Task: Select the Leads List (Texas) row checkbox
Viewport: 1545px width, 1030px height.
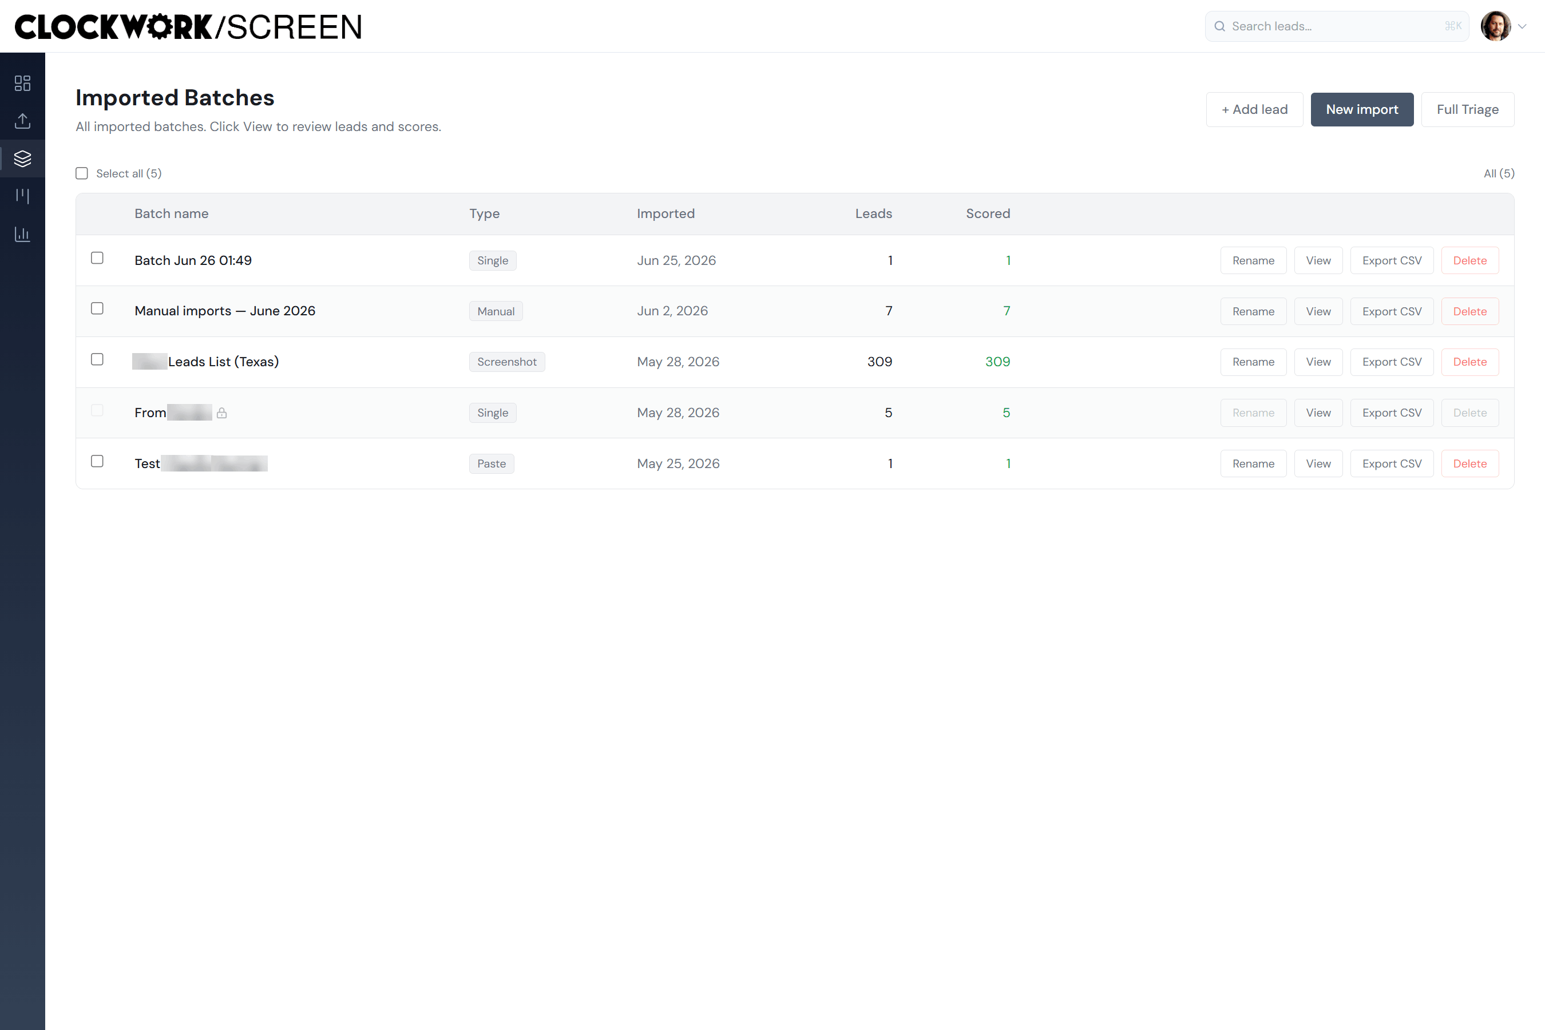Action: (x=97, y=359)
